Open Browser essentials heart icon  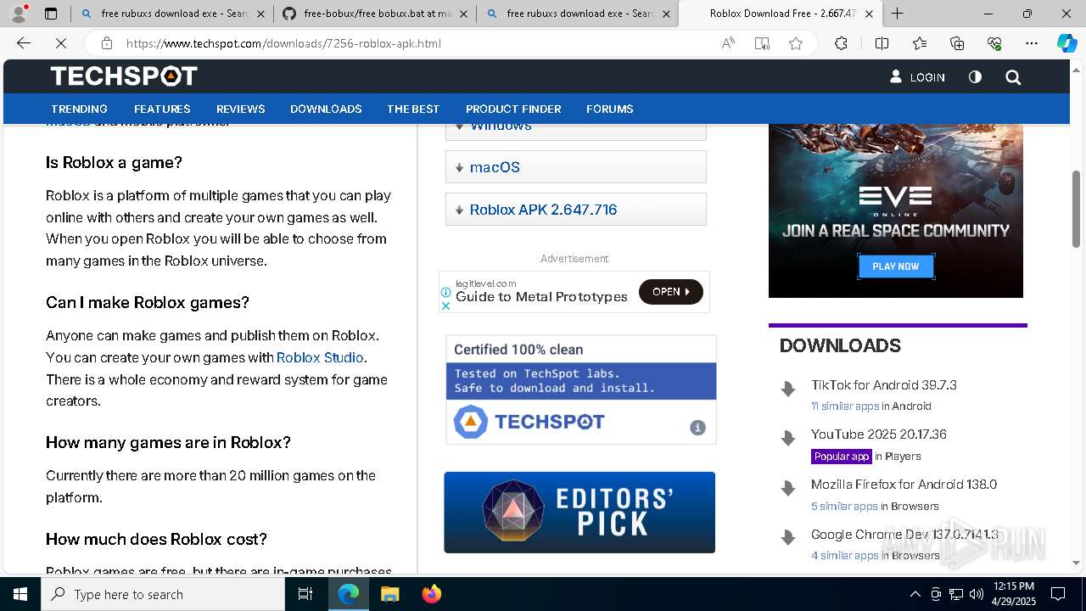coord(994,43)
